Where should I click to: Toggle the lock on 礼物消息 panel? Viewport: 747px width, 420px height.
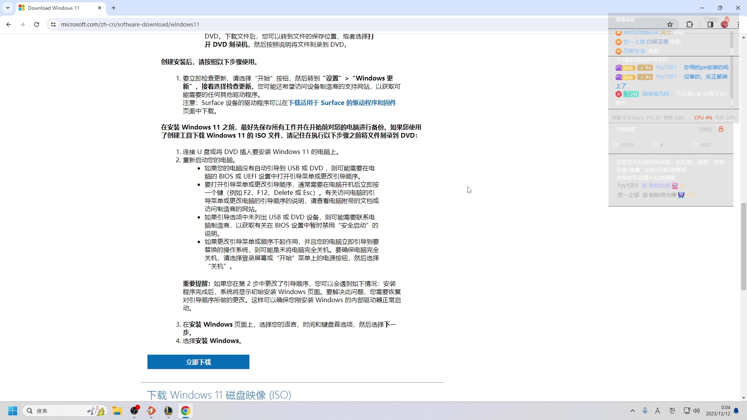pos(721,129)
